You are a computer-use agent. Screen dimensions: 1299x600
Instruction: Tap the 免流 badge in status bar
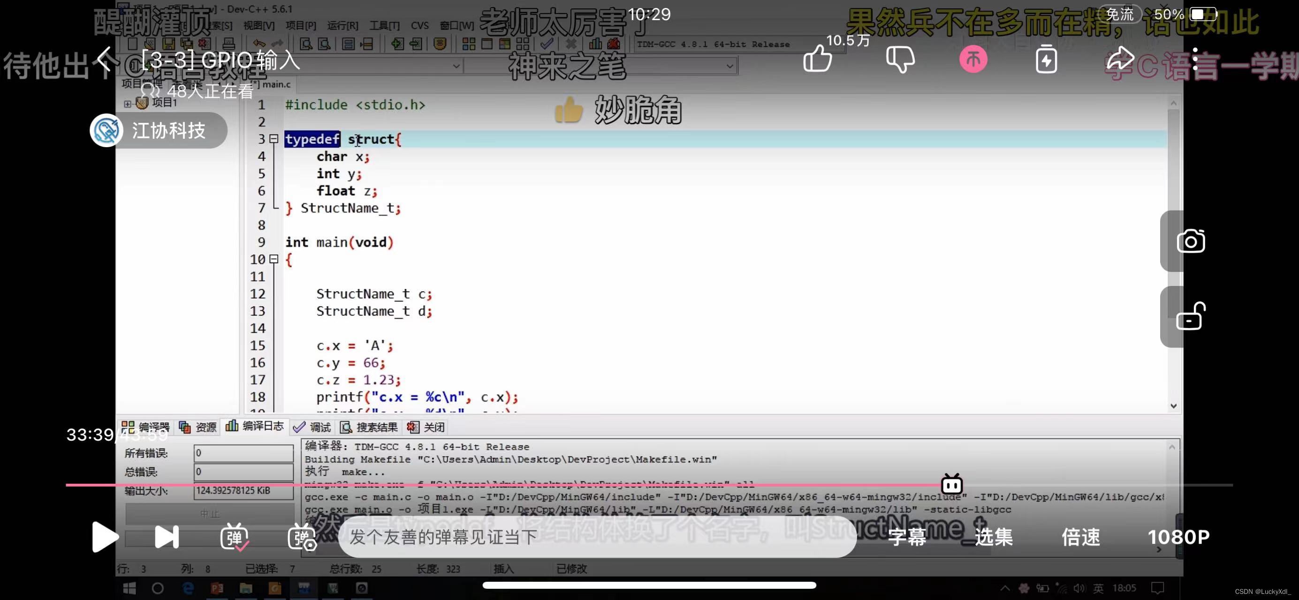[1119, 14]
